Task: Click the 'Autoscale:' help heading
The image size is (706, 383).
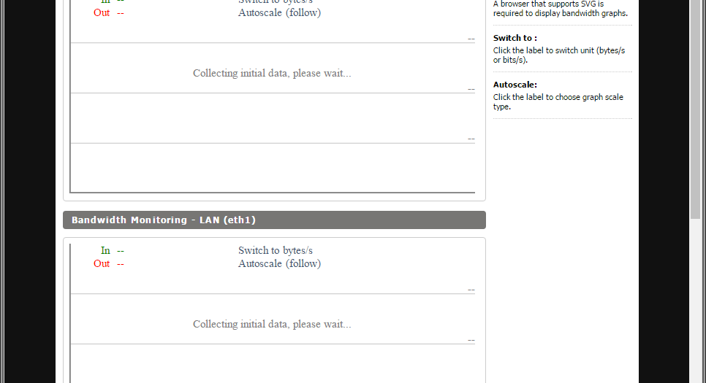Action: 515,85
